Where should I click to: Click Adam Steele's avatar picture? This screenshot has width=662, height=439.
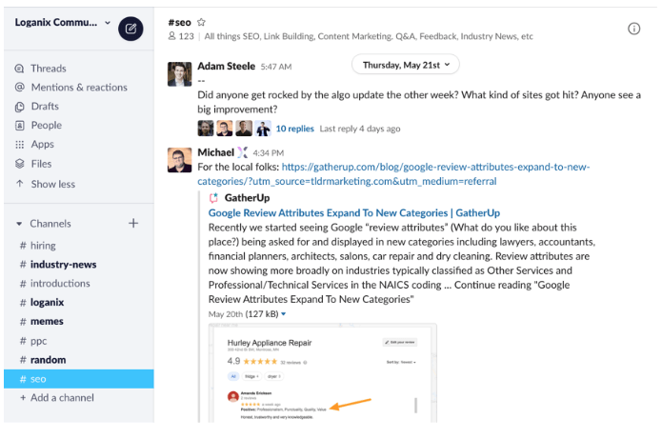click(x=179, y=74)
